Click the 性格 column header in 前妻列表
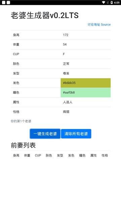Viewport: 121px width, 215px height. [x=105, y=155]
